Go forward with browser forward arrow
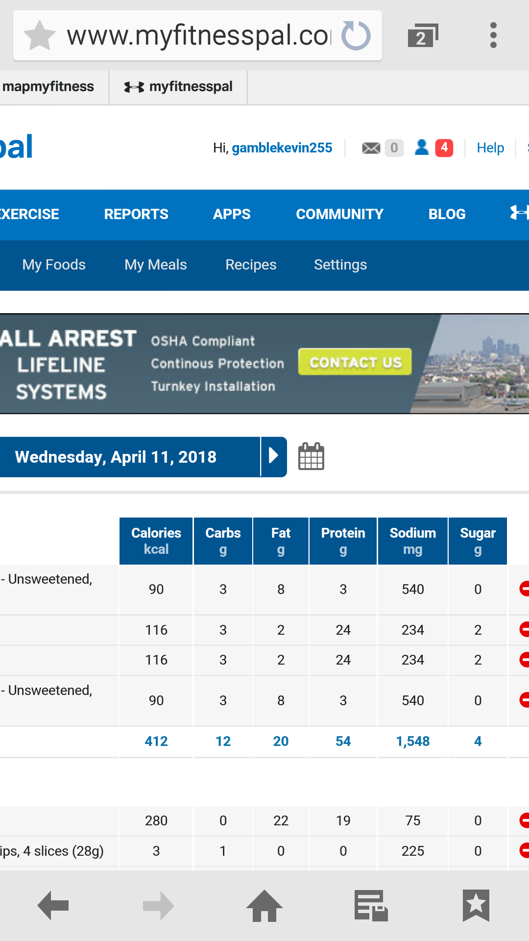This screenshot has width=529, height=941. click(159, 906)
